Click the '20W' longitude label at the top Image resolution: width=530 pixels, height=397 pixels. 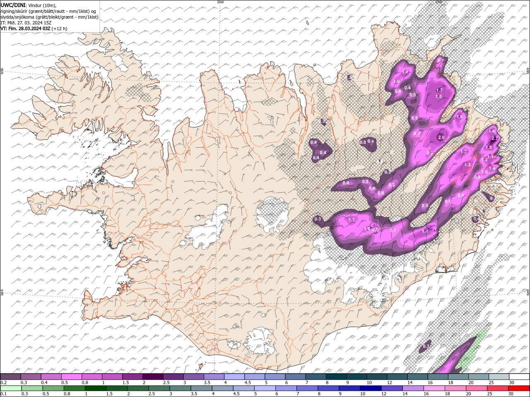(220, 2)
